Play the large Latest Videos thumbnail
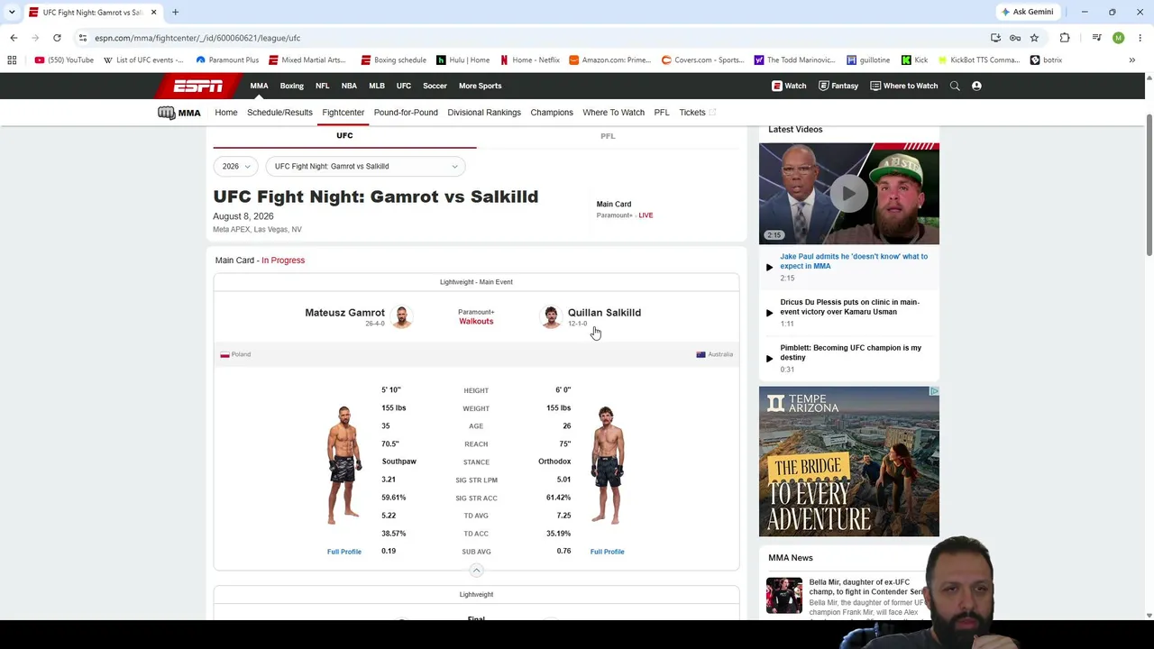1154x649 pixels. click(848, 193)
